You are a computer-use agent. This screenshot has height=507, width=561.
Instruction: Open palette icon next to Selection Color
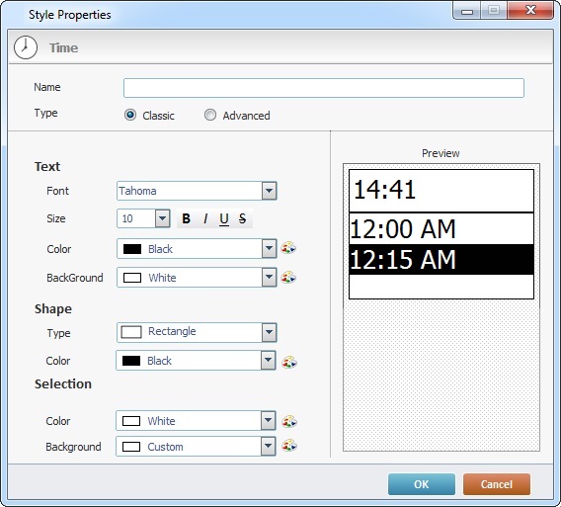tap(289, 421)
